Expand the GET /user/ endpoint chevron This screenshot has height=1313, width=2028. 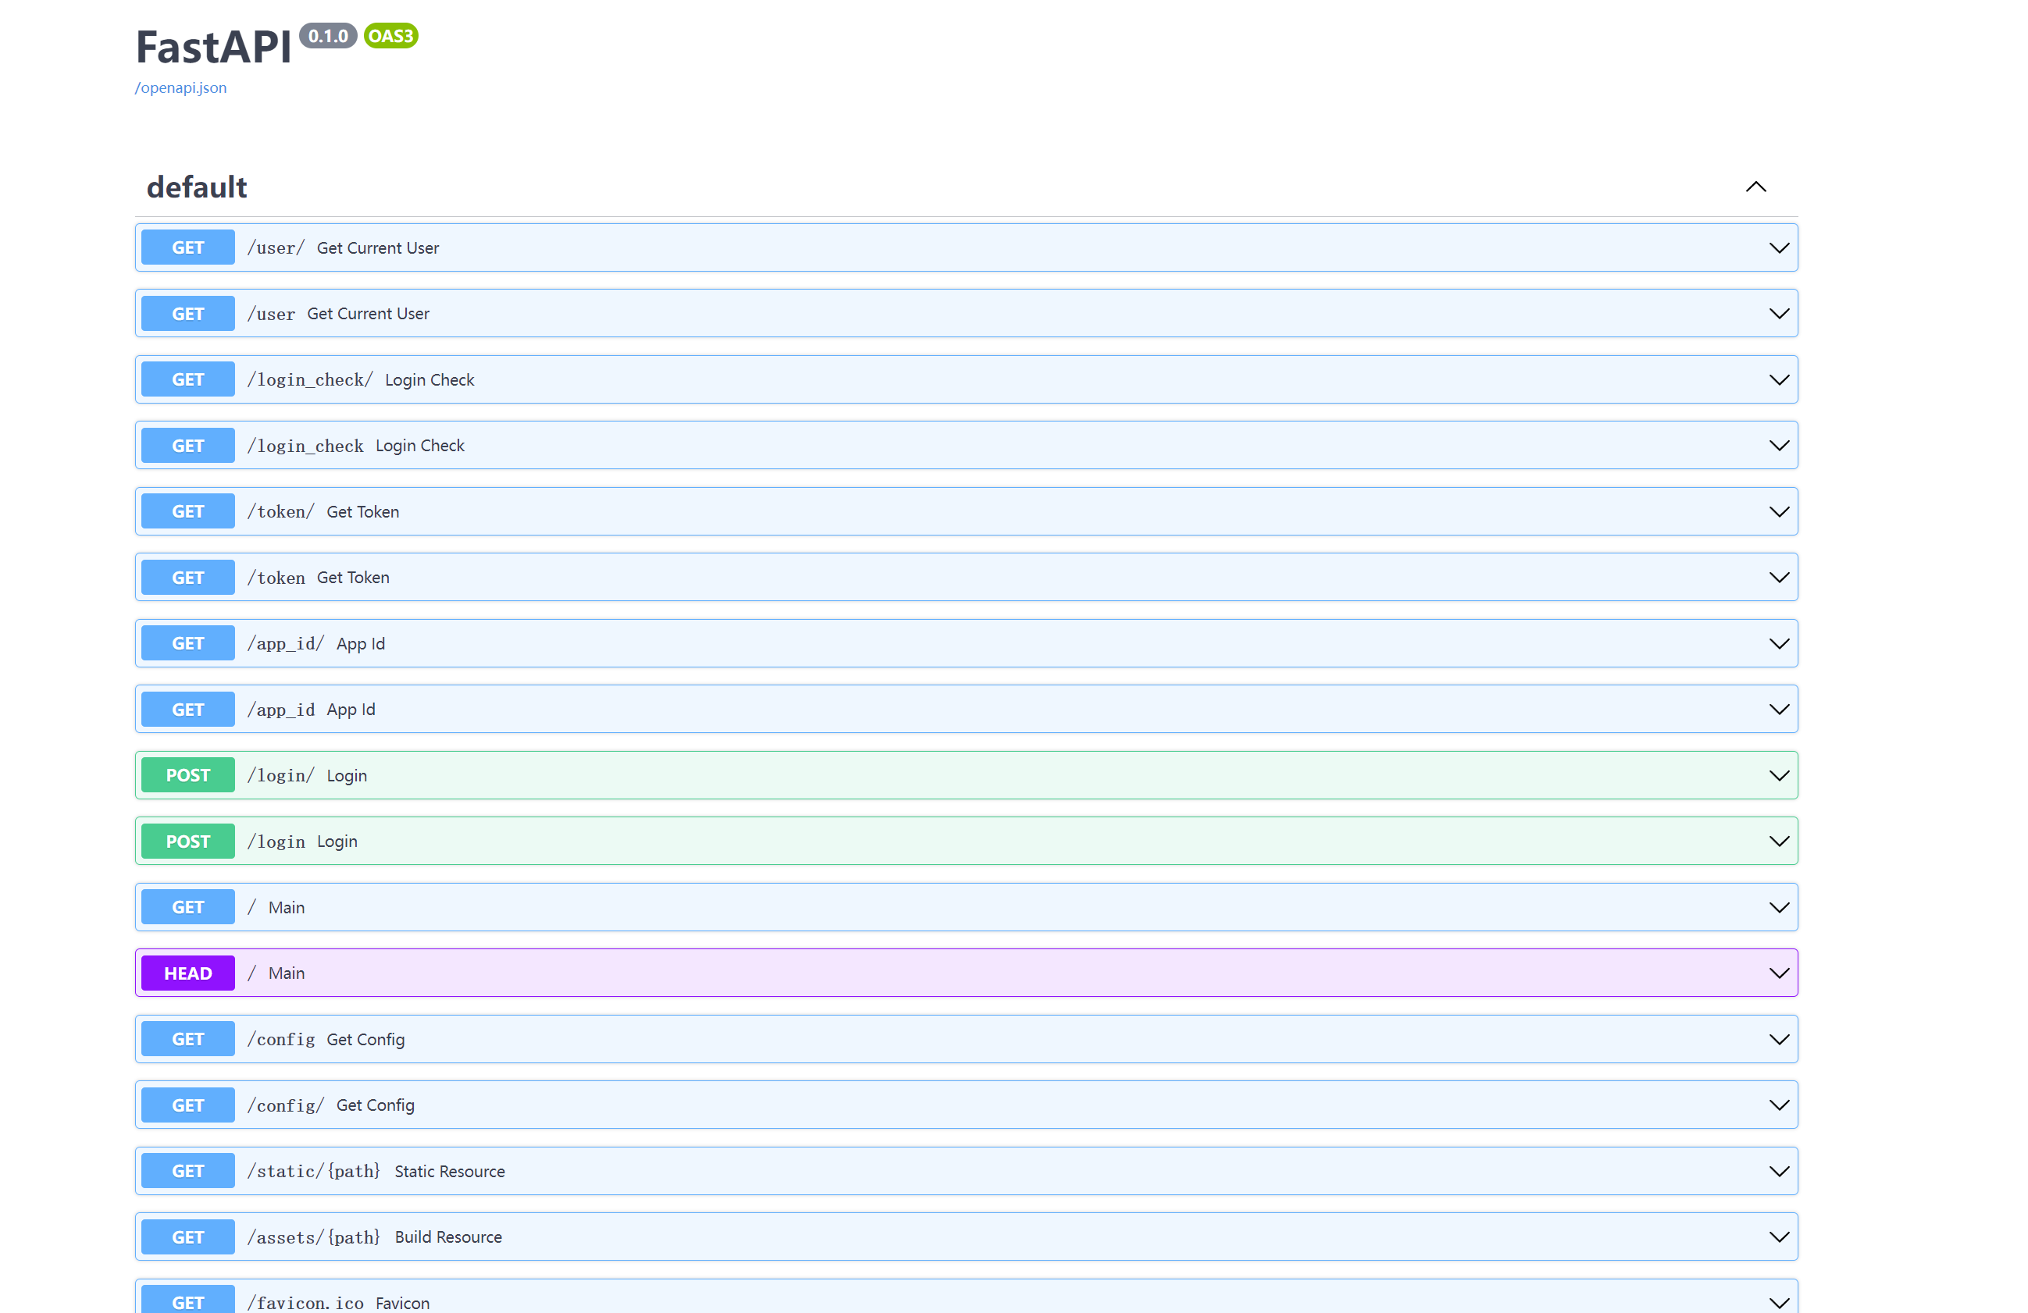(x=1778, y=248)
